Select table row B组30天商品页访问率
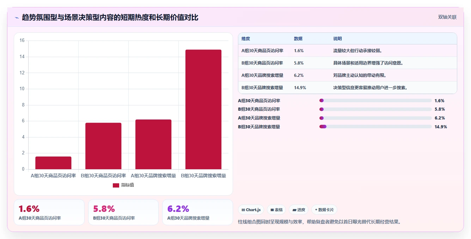Viewport: 471px width, 239px height. tap(348, 63)
